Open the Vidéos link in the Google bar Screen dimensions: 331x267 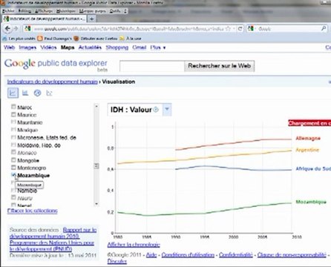click(48, 47)
